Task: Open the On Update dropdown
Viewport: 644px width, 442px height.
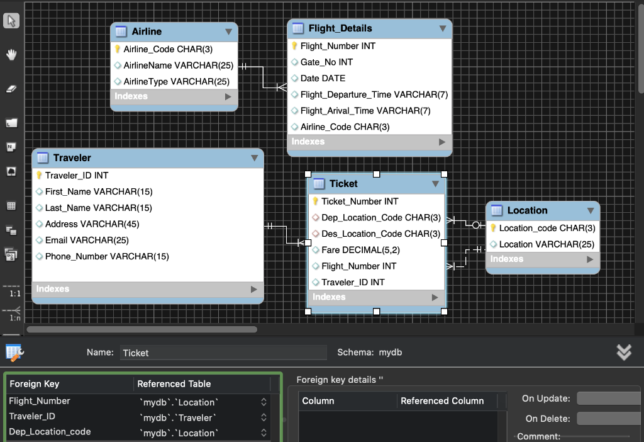Action: [x=610, y=399]
